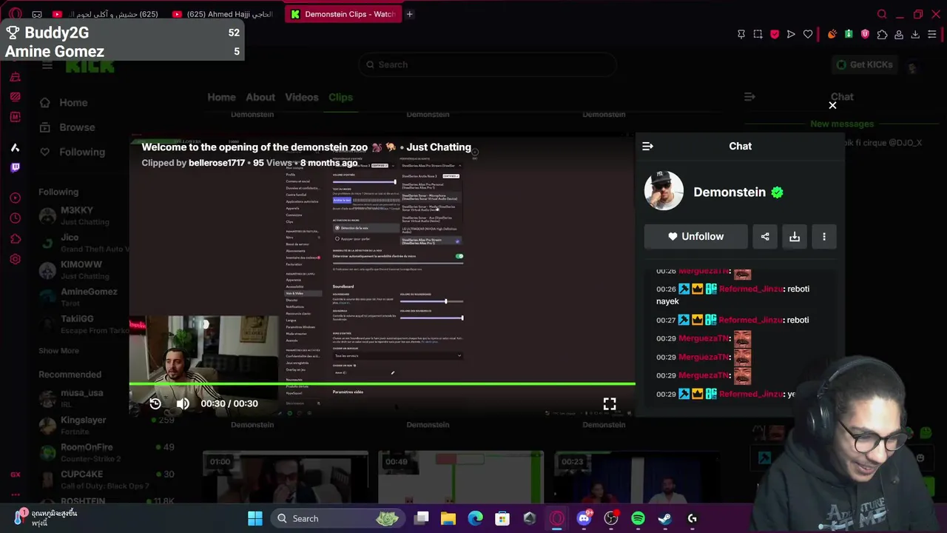Open the search tabs magnifier icon
The width and height of the screenshot is (947, 533).
tap(881, 14)
